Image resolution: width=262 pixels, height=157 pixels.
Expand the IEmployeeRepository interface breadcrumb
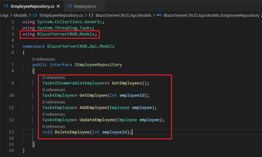(x=210, y=15)
